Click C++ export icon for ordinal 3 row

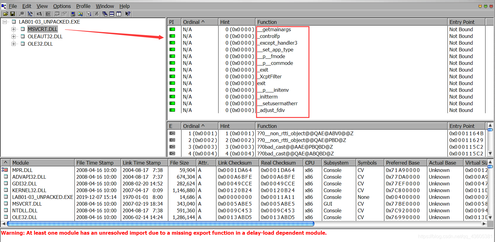(x=172, y=147)
